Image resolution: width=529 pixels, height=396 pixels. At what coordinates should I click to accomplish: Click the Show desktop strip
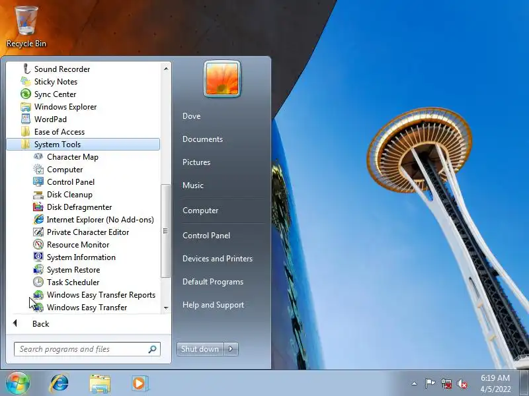tap(524, 383)
